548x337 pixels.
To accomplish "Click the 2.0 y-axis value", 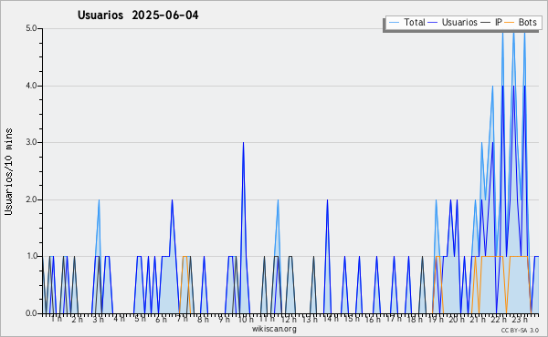I will click(x=32, y=199).
